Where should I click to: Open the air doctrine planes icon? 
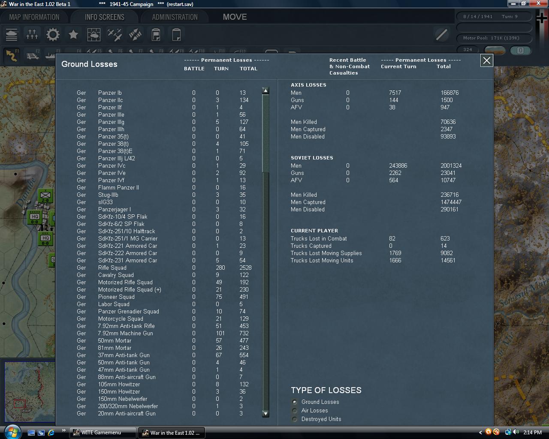click(x=115, y=34)
